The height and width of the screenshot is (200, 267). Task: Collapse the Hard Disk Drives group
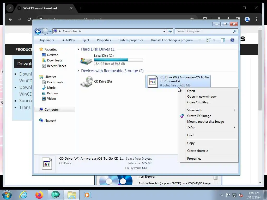(78, 49)
